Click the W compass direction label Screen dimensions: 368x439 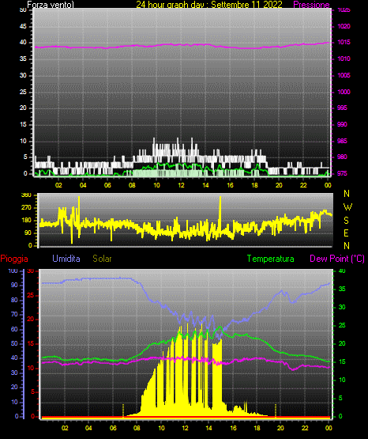[347, 207]
